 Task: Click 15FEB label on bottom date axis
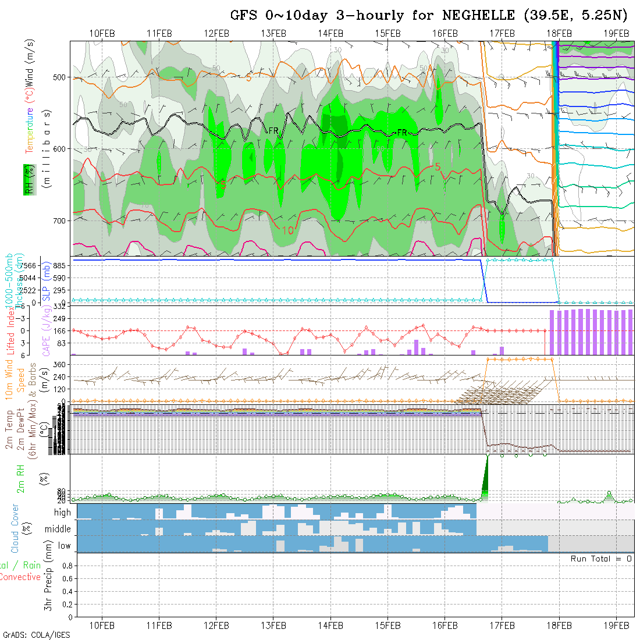pyautogui.click(x=387, y=625)
